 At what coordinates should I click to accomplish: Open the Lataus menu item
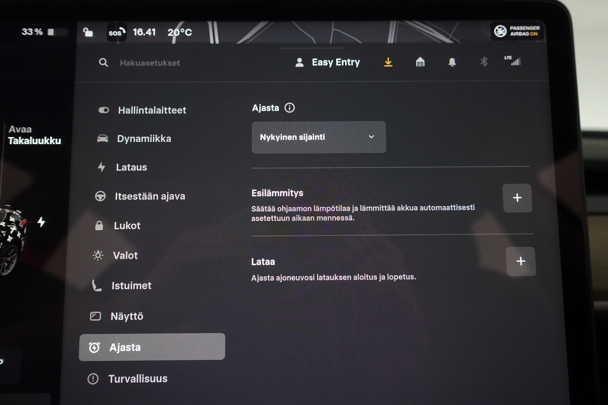point(122,167)
